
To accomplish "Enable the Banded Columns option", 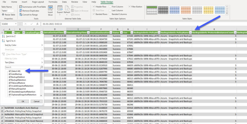I will point(110,14).
